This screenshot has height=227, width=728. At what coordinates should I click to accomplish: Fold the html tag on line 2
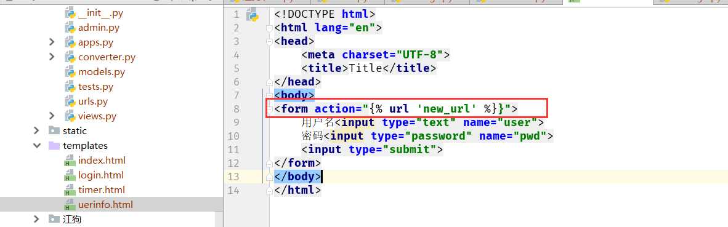point(269,29)
